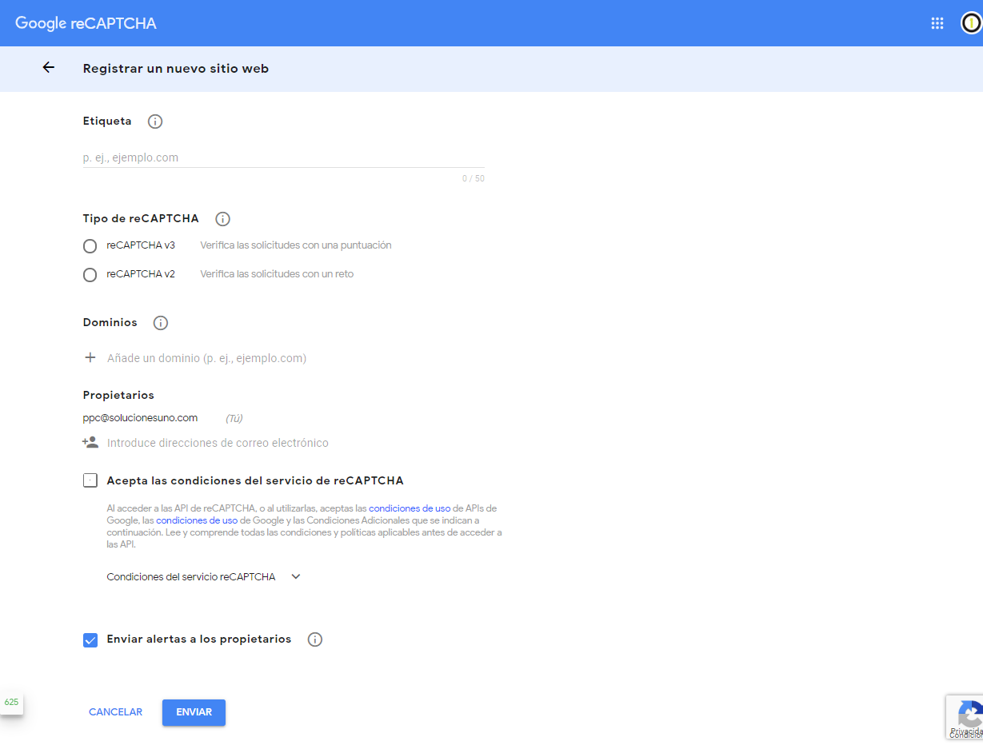This screenshot has width=983, height=749.
Task: Click owner email ppc@solucionesuno.com
Action: pyautogui.click(x=140, y=418)
